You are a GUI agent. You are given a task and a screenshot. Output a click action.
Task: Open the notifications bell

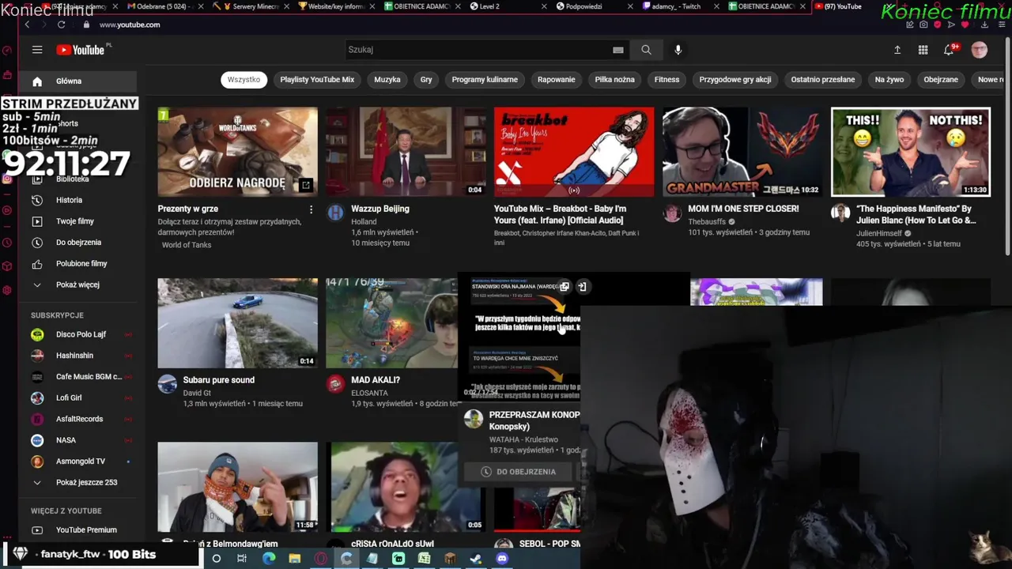(x=949, y=50)
